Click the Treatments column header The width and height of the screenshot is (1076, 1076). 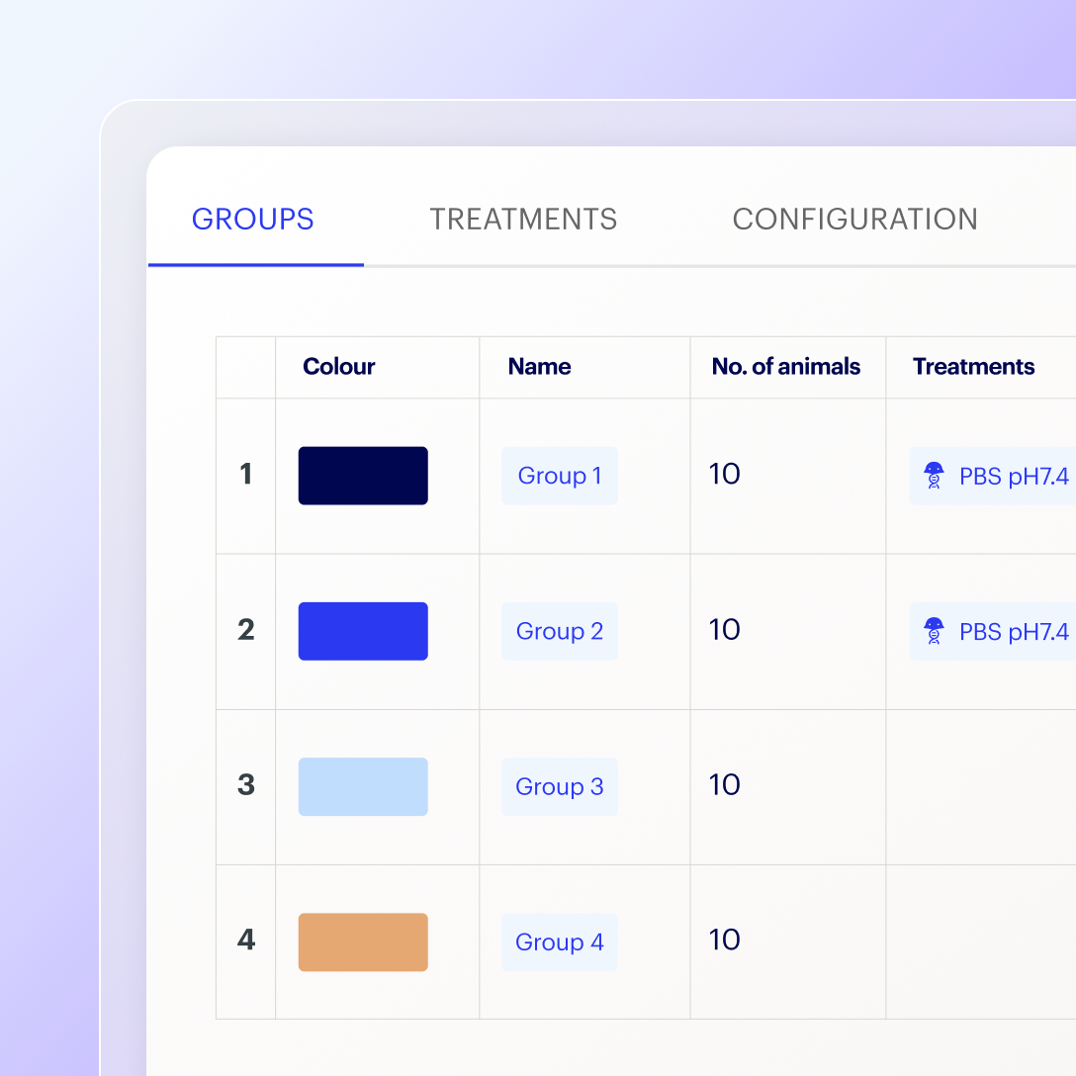[x=973, y=367]
